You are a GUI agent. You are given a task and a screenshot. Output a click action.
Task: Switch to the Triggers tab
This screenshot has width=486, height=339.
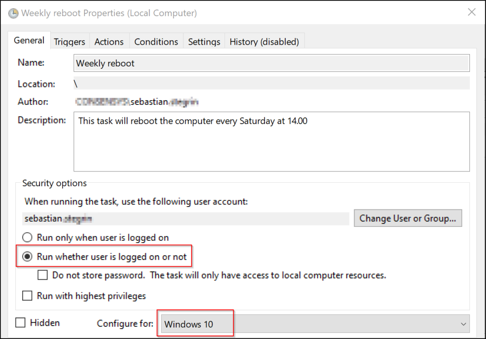point(69,41)
